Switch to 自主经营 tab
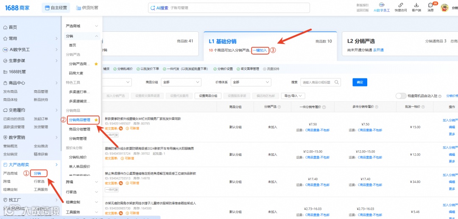The height and width of the screenshot is (219, 458). [56, 8]
